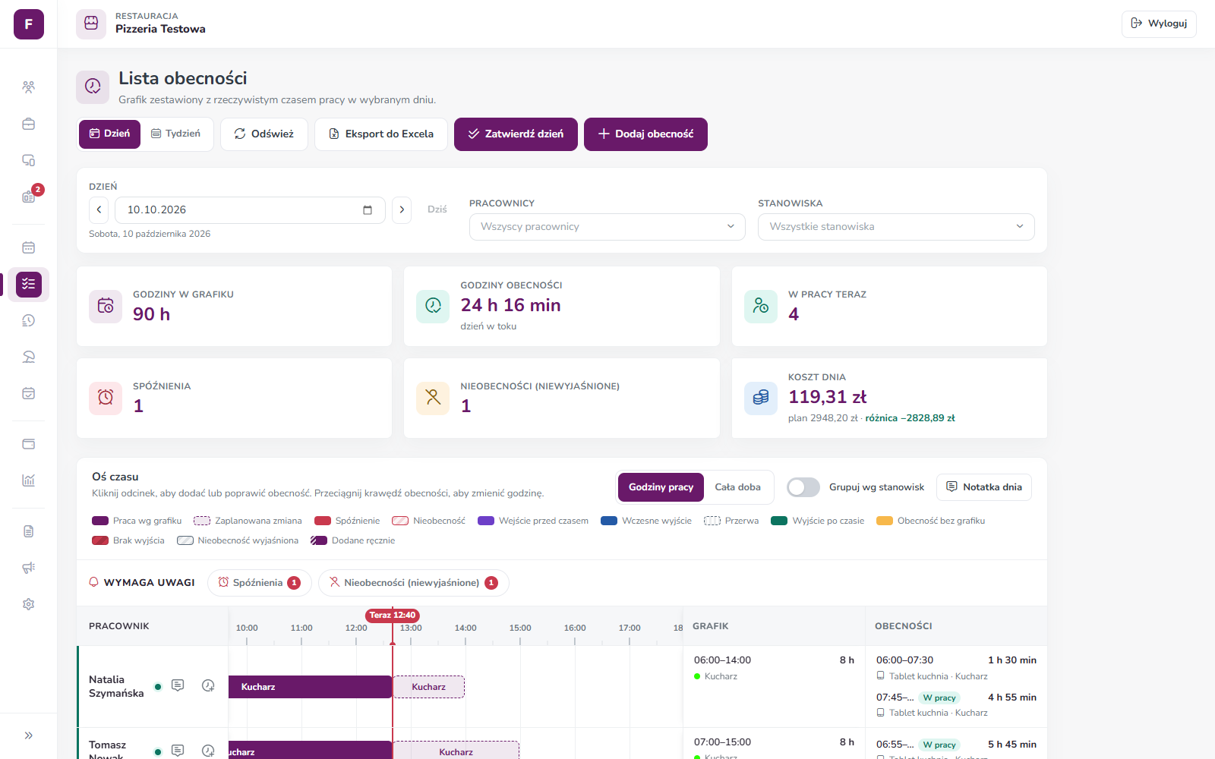Click the Teraz 12:40 time marker

[x=393, y=616]
